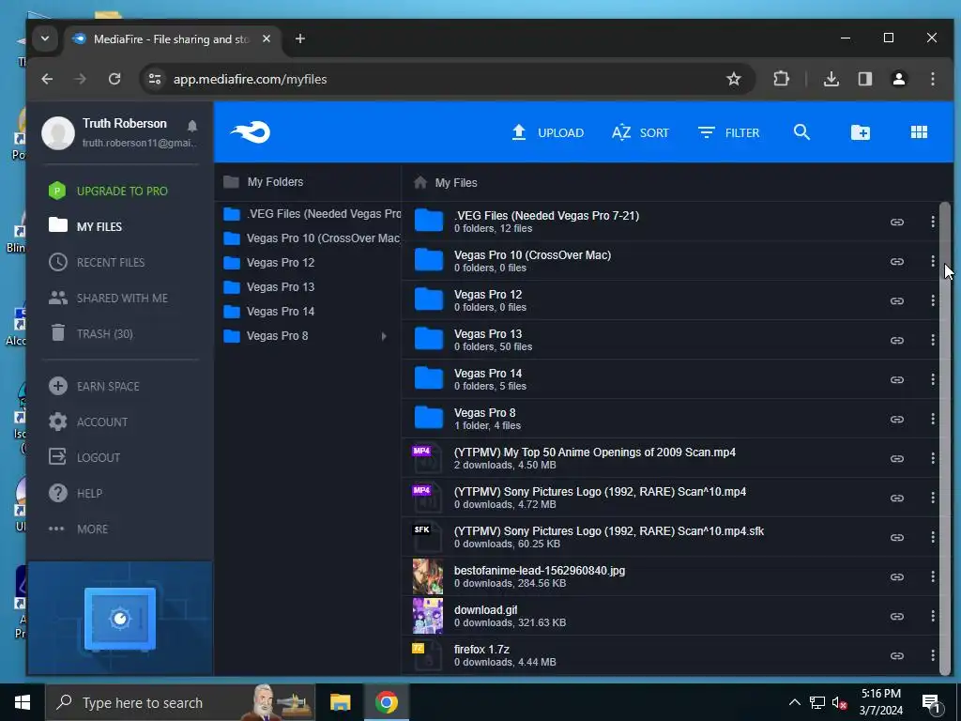Expand Vegas Pro 8 in folder tree
961x721 pixels.
[x=384, y=336]
